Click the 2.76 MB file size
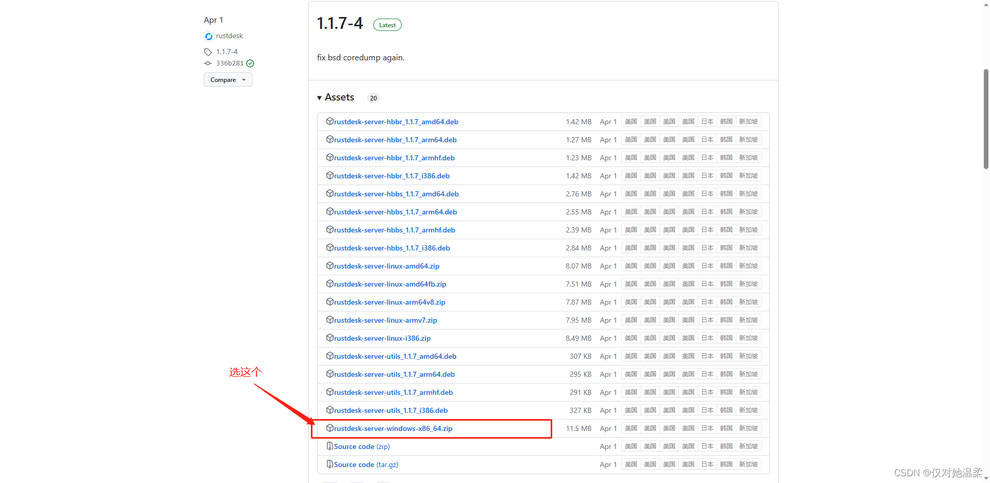This screenshot has height=483, width=990. [x=579, y=194]
